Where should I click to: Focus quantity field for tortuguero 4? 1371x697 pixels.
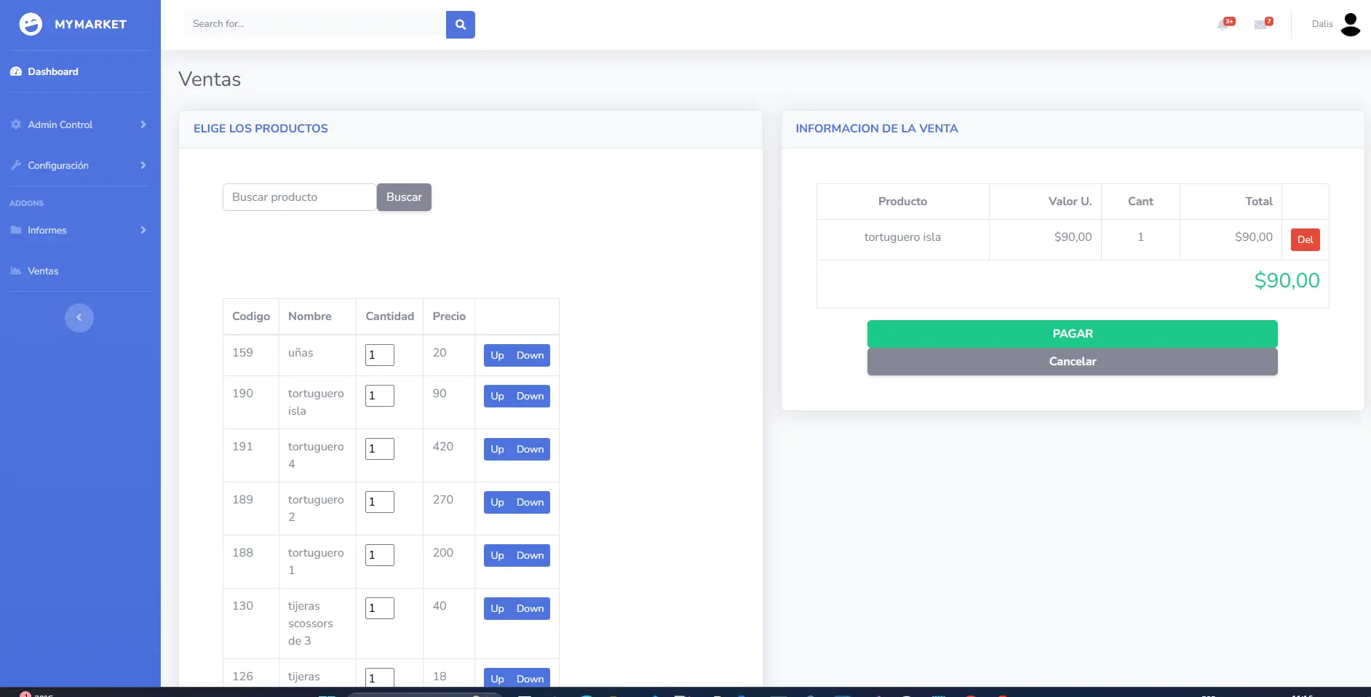(x=379, y=449)
